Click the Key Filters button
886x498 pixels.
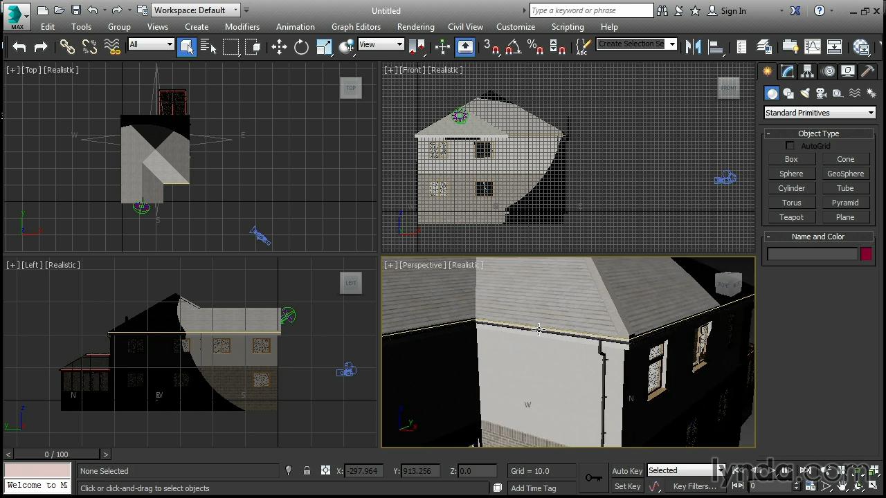pos(694,486)
